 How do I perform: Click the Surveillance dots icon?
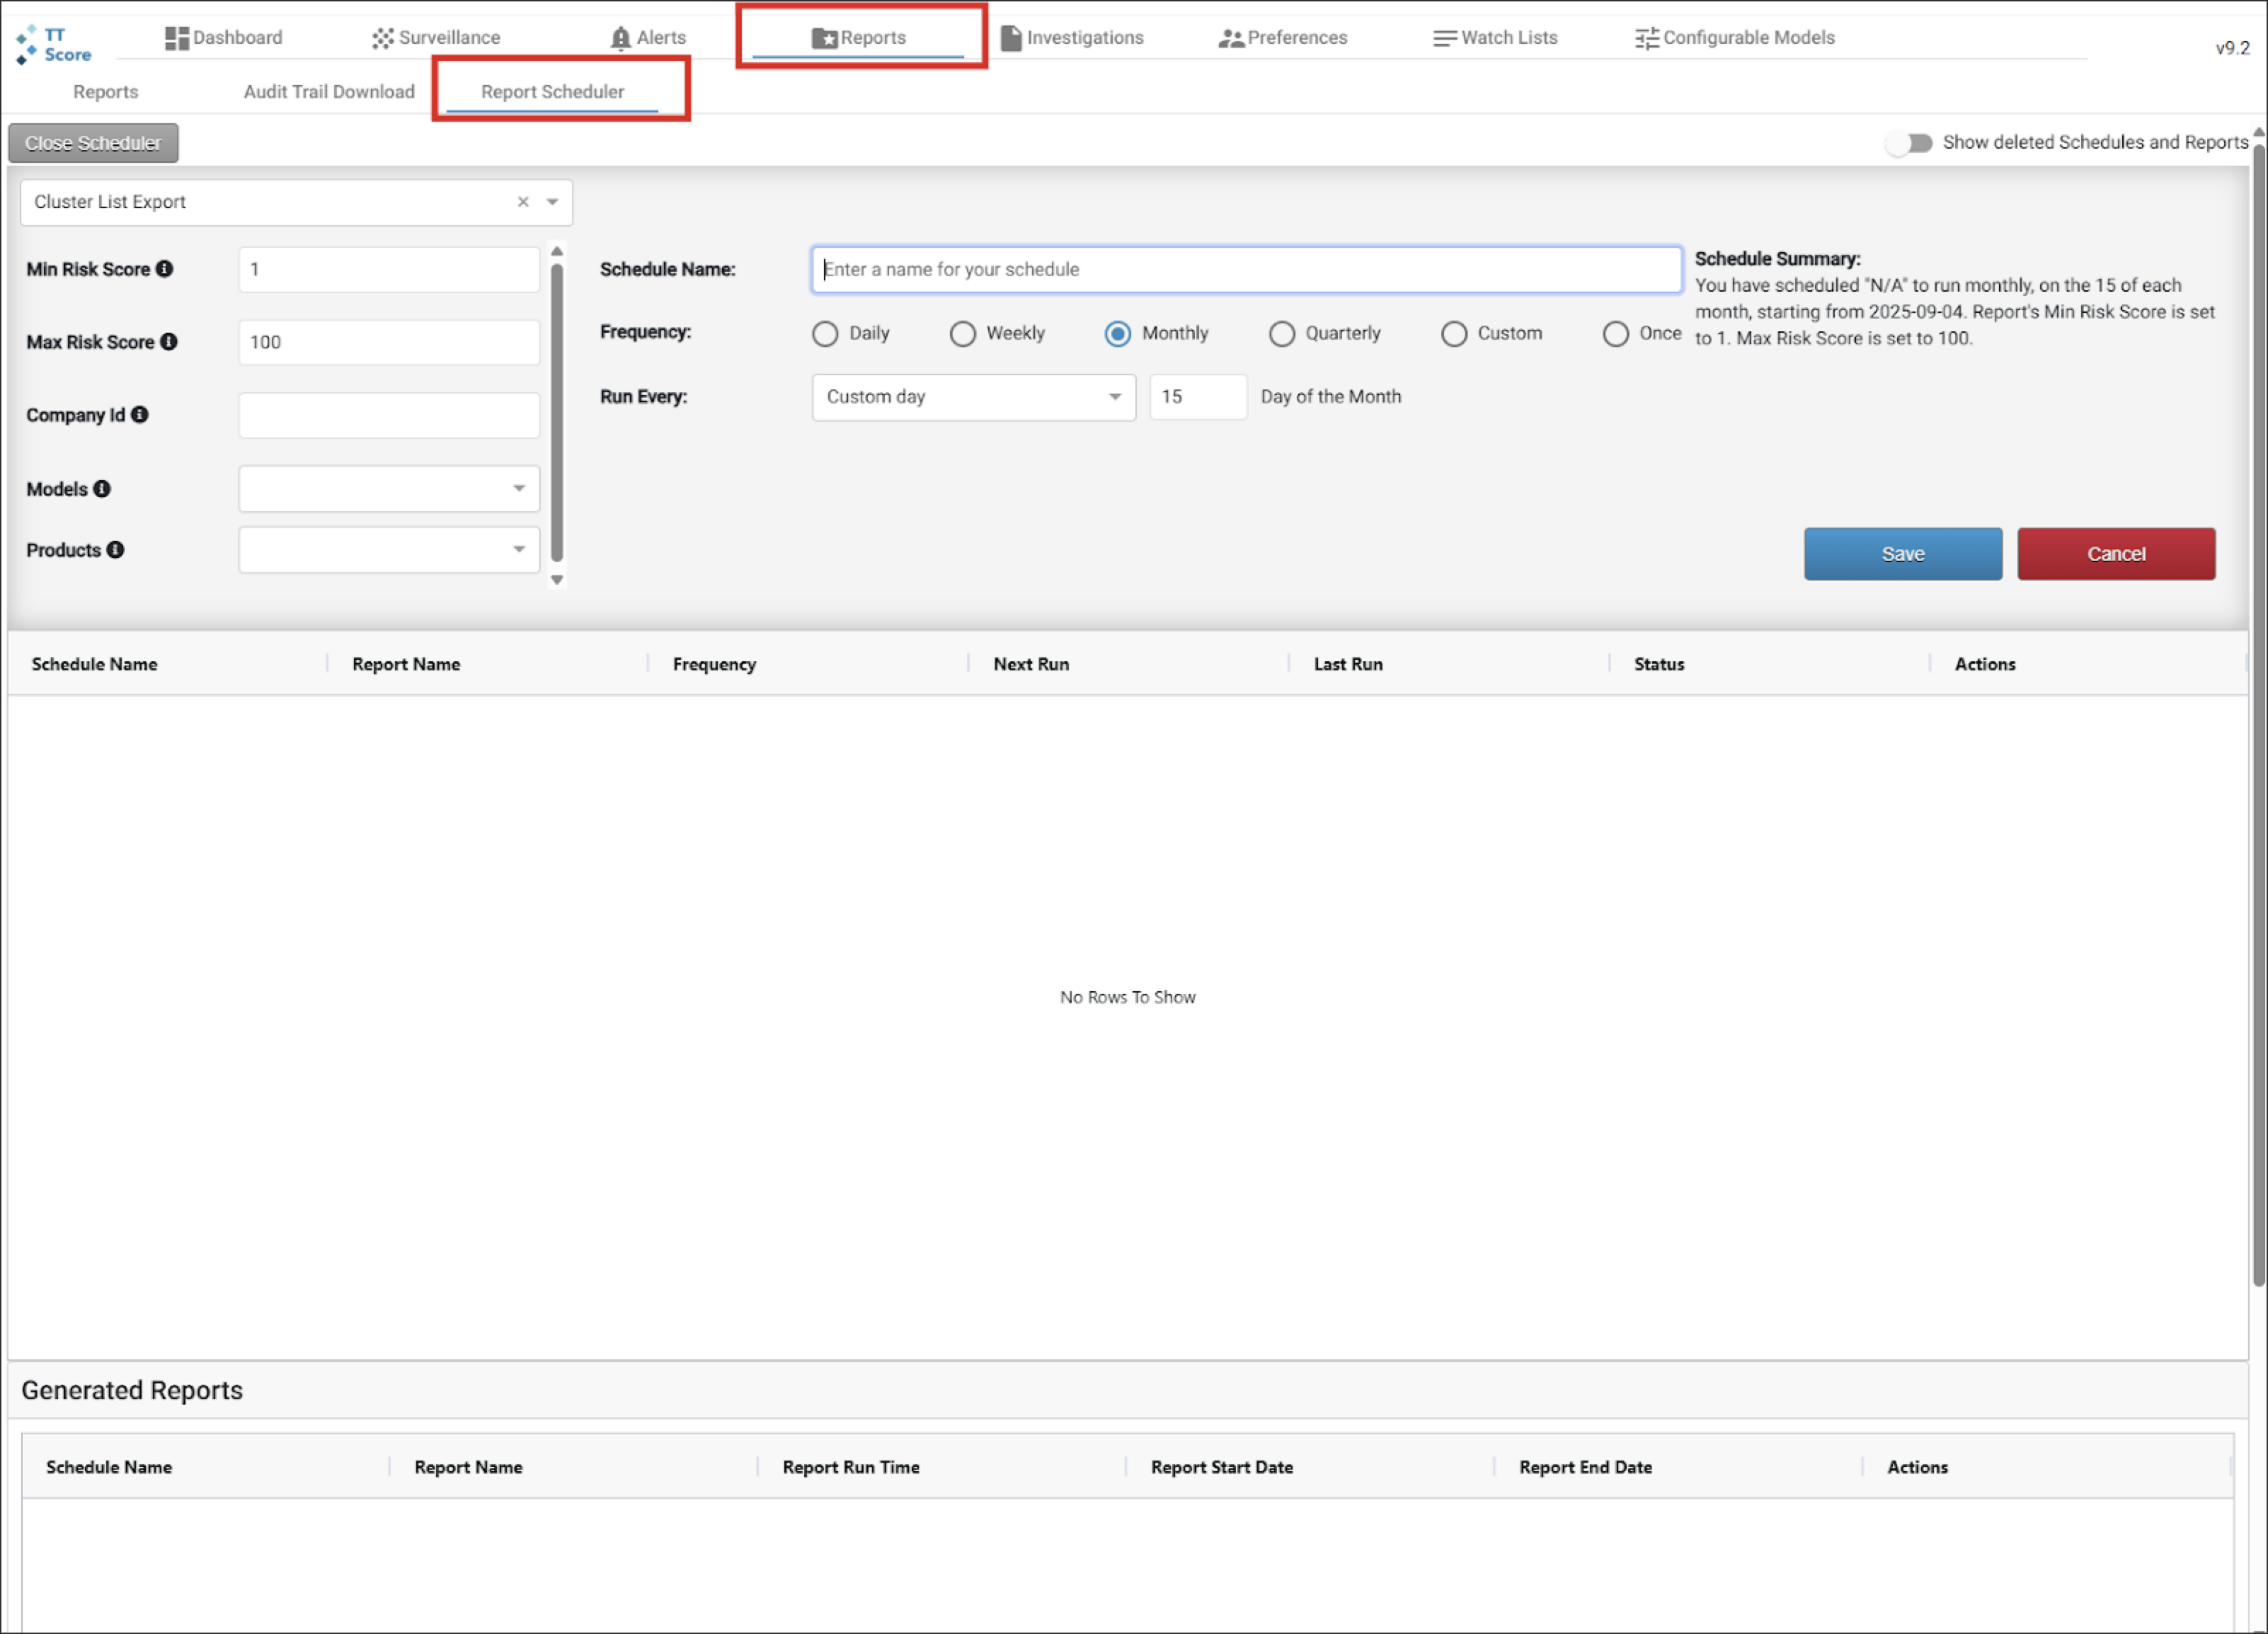[x=382, y=38]
